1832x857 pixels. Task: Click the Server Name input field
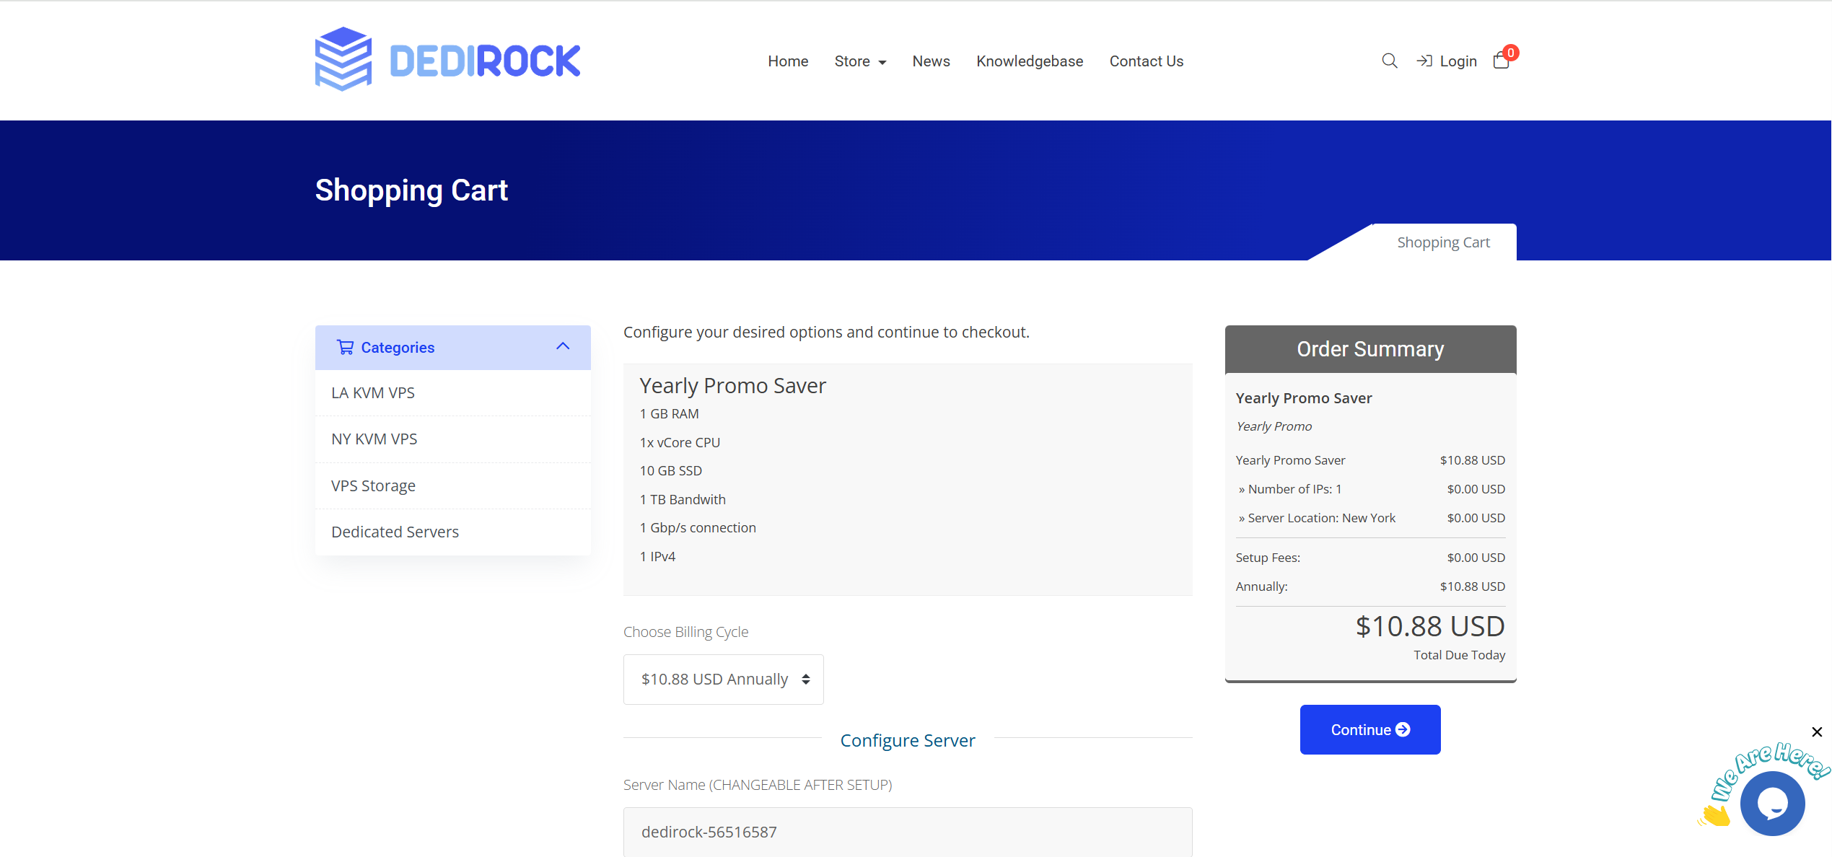[908, 832]
